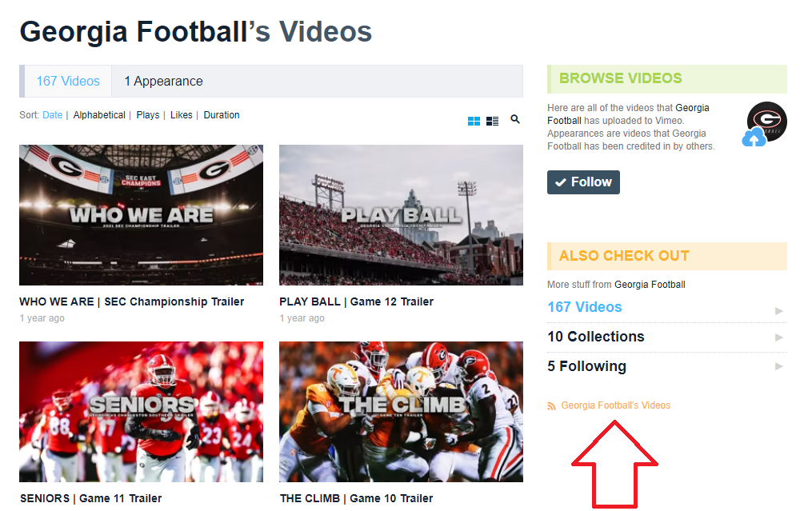The height and width of the screenshot is (511, 808).
Task: Sort videos Alphabetical
Action: pos(99,115)
